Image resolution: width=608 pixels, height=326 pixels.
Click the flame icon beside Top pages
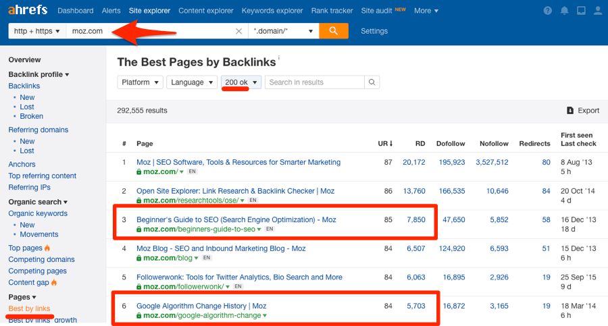(47, 248)
